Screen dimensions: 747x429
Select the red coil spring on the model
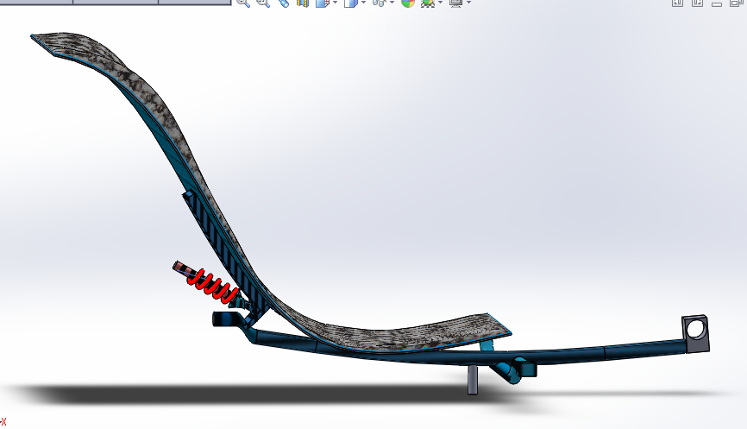(212, 285)
